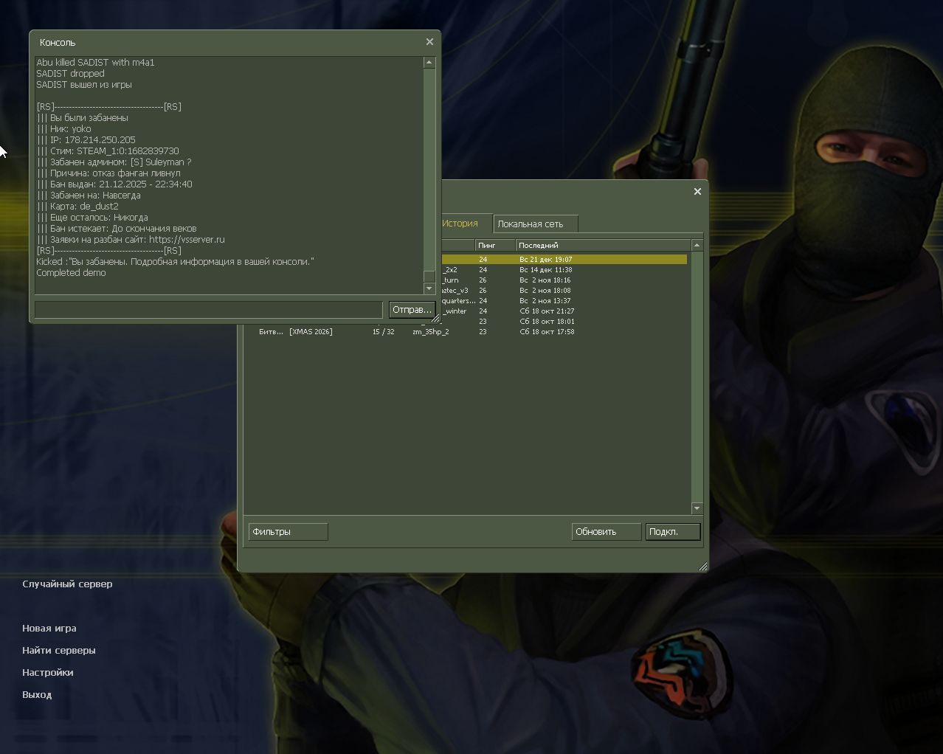Toggle the Фильтры panel
Screen dimensions: 943x754
(x=288, y=532)
